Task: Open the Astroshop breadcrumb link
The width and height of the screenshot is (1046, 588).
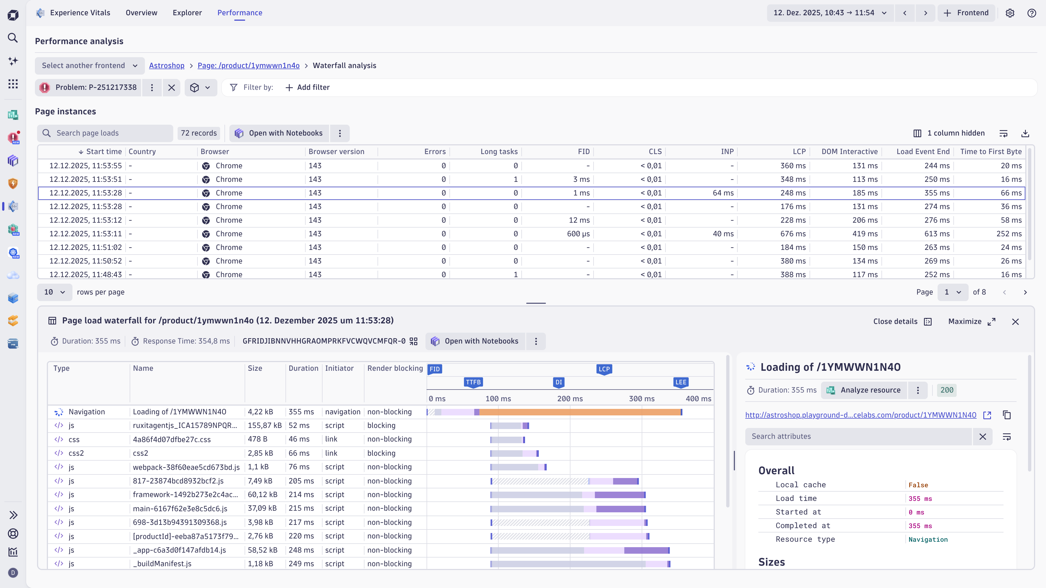Action: [166, 65]
